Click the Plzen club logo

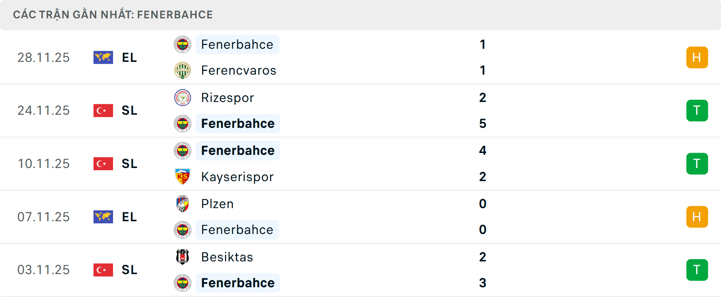(x=183, y=204)
